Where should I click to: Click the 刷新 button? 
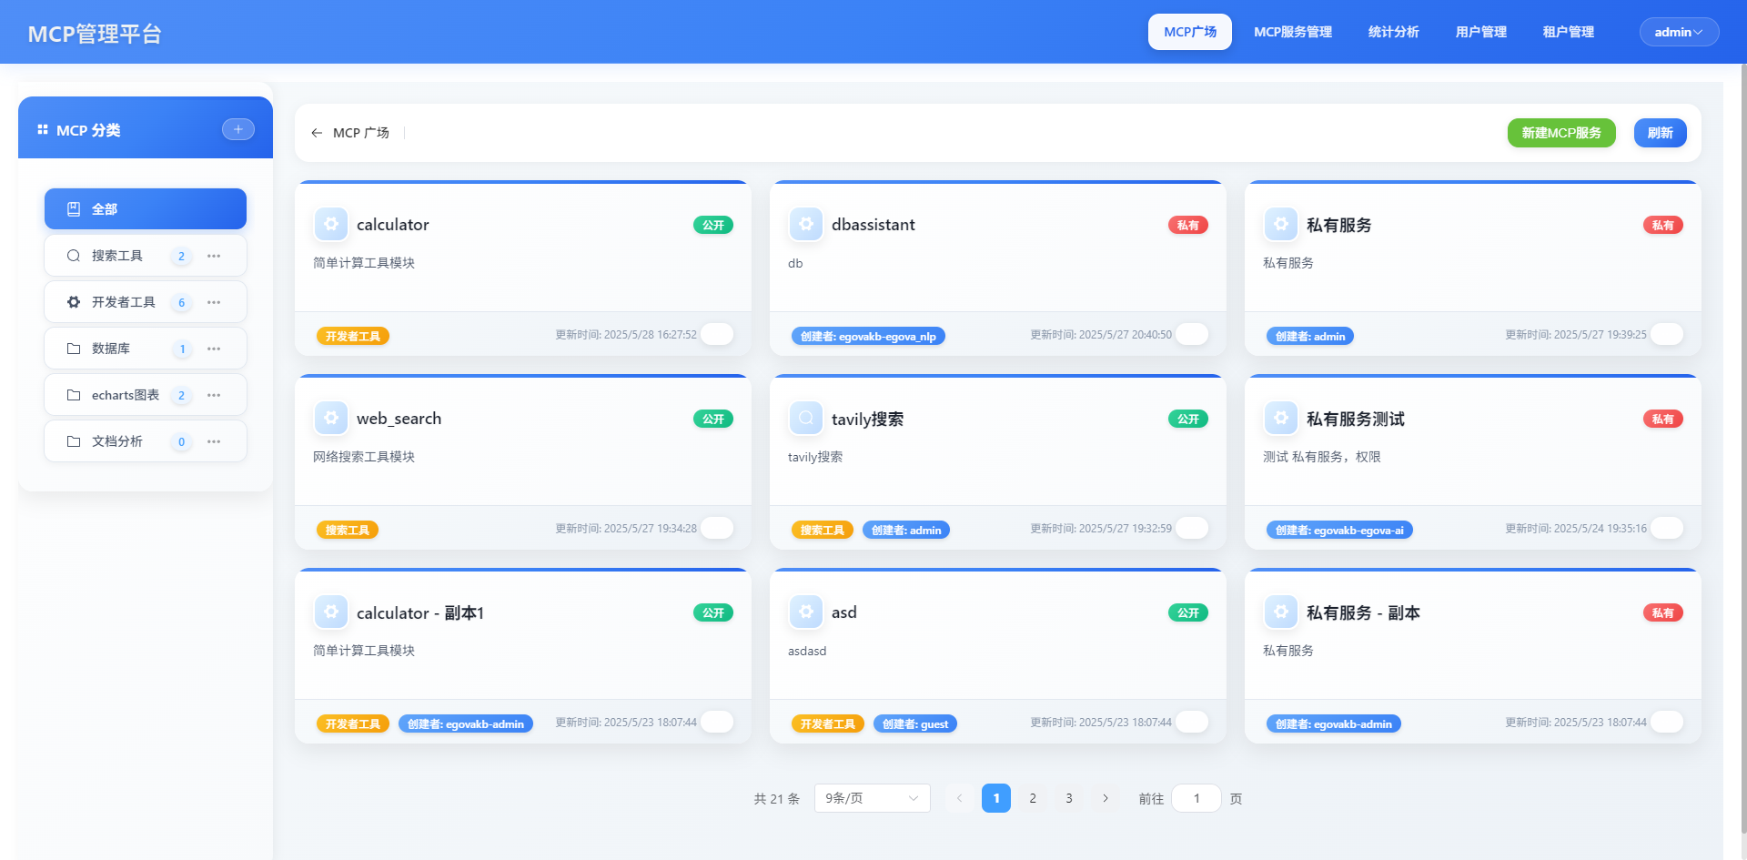click(1660, 132)
